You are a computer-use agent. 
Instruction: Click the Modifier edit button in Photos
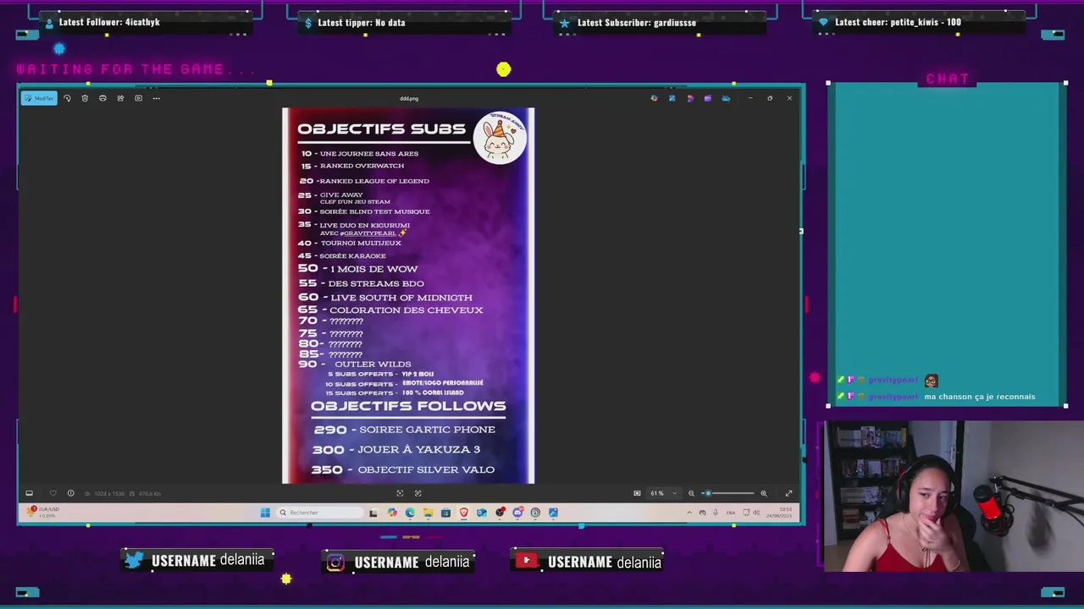(39, 98)
